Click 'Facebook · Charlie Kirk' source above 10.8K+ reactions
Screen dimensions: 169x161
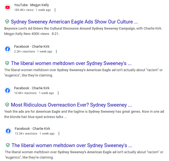[32, 88]
